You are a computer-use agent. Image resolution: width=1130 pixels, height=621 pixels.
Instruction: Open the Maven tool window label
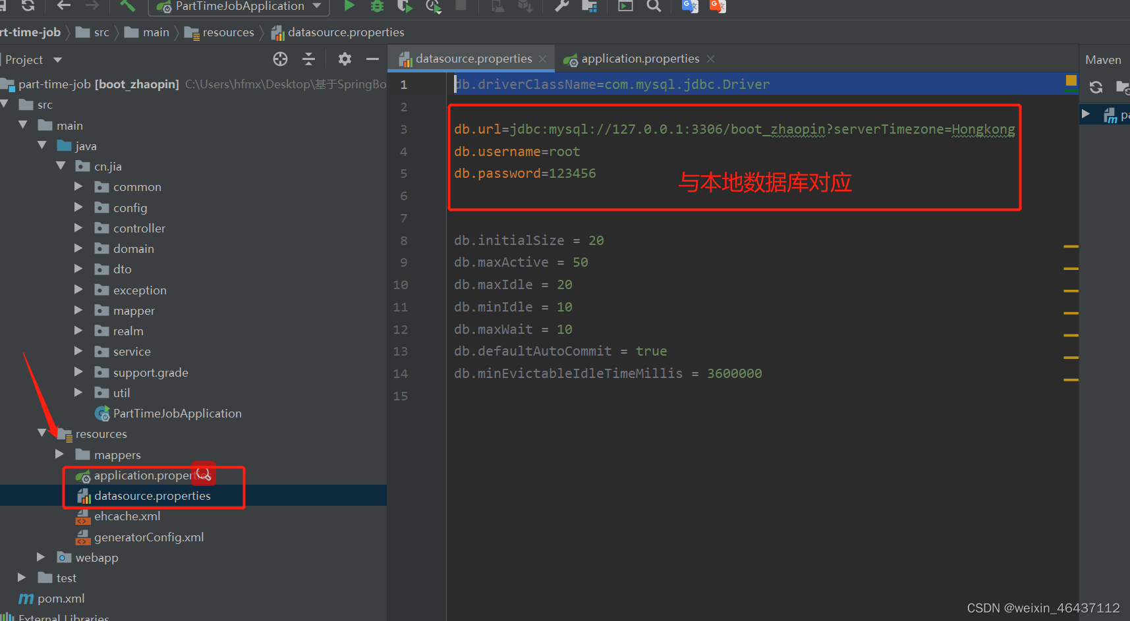coord(1103,60)
